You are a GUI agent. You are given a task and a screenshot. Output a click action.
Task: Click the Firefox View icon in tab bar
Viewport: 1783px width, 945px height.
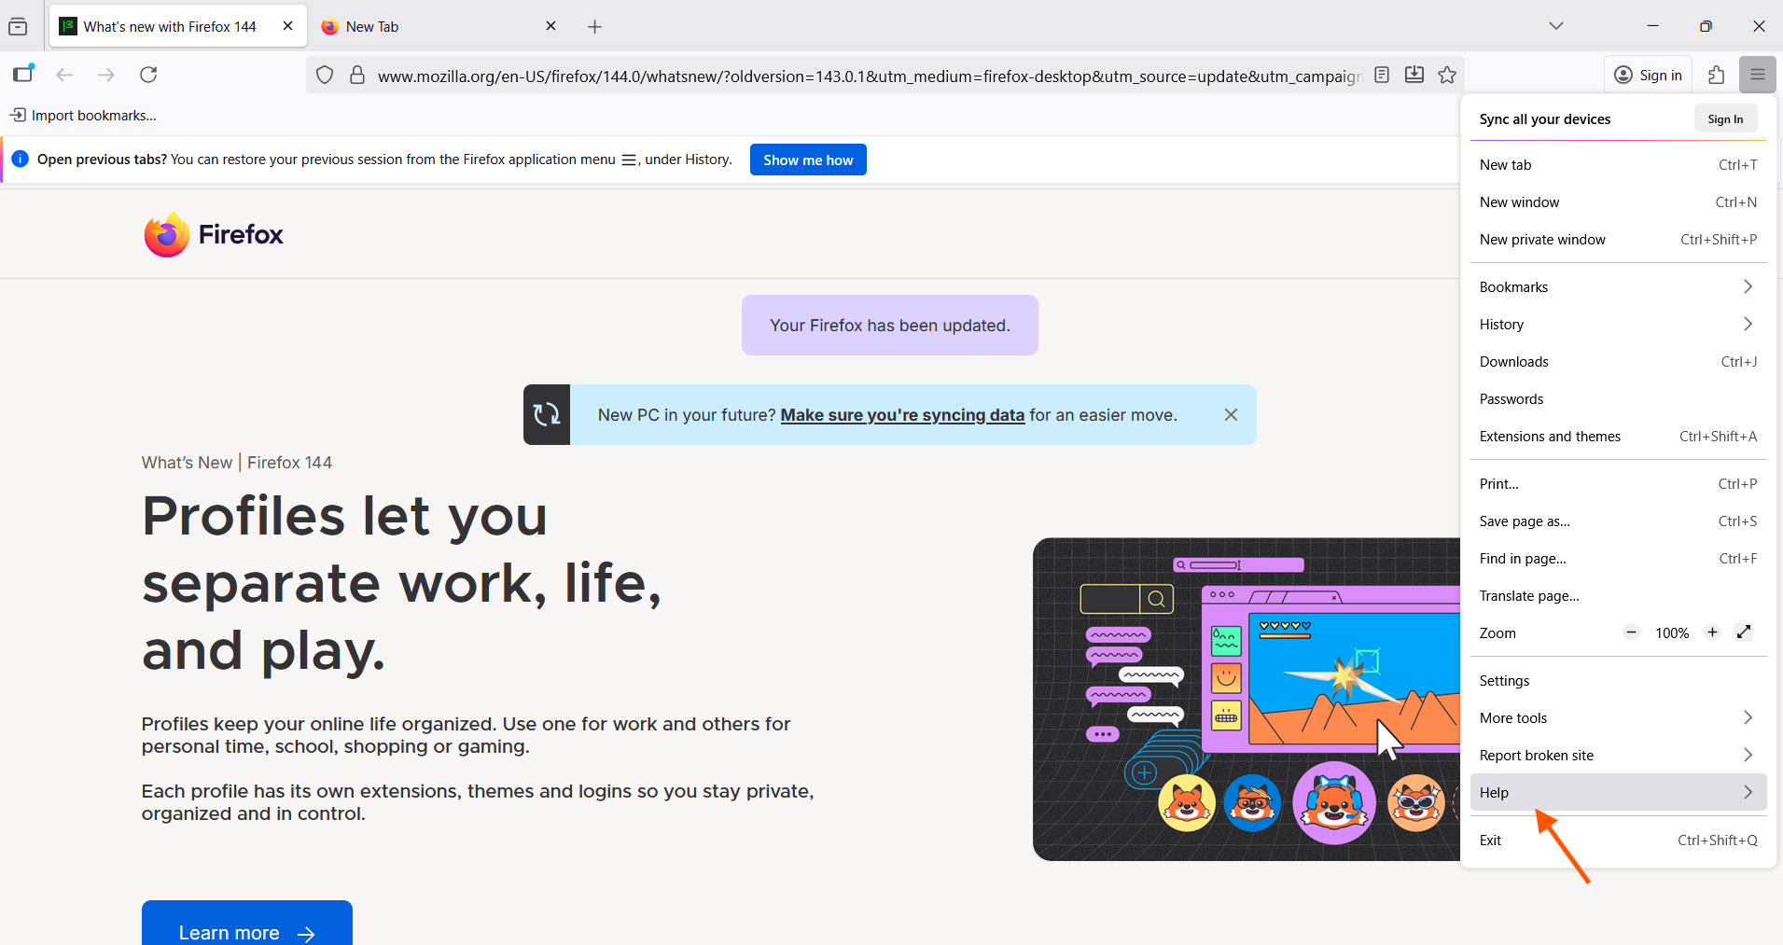click(x=18, y=26)
